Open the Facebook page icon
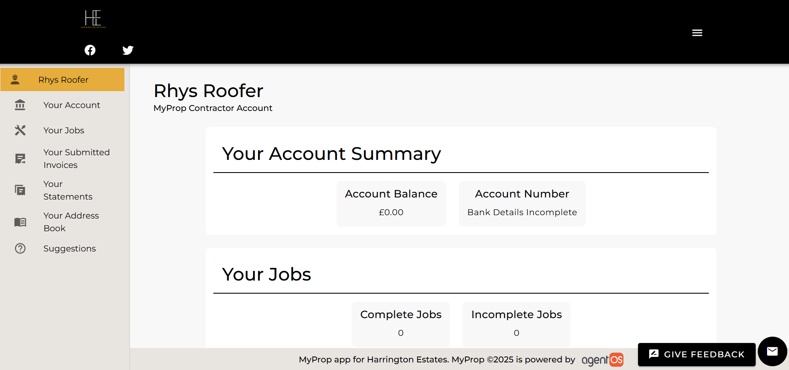Viewport: 789px width, 370px height. (x=90, y=50)
